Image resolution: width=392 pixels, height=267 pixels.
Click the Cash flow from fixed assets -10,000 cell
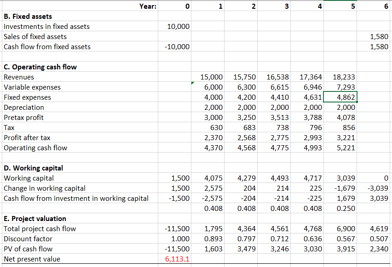174,46
